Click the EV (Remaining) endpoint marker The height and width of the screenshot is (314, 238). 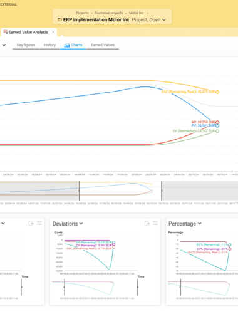pyautogui.click(x=217, y=131)
